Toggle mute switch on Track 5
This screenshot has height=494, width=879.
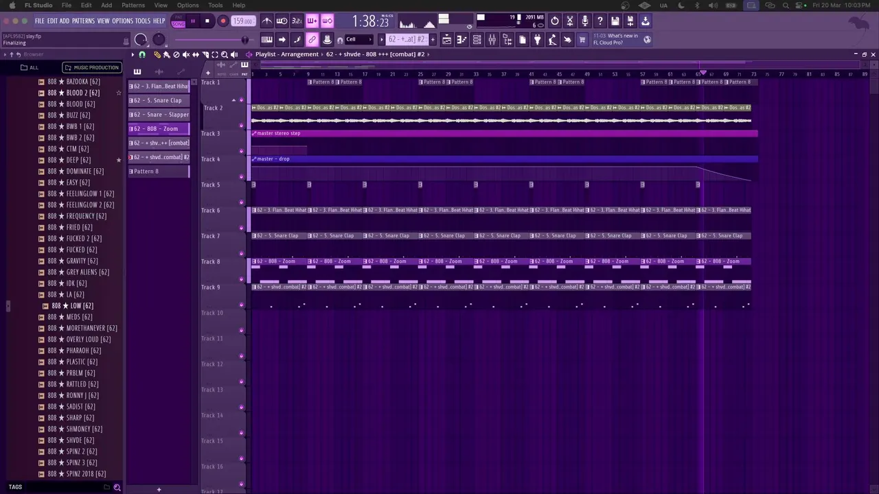point(241,202)
